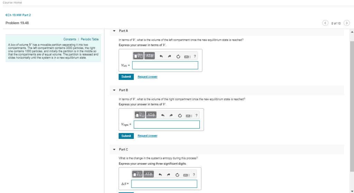Click the 'Problem 19.48' heading
The image size is (354, 193).
(x=17, y=23)
